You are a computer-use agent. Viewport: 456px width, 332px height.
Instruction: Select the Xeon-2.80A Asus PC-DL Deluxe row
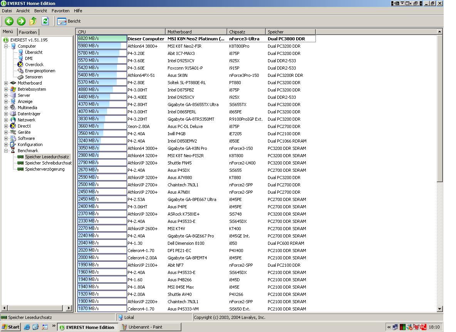click(x=196, y=126)
